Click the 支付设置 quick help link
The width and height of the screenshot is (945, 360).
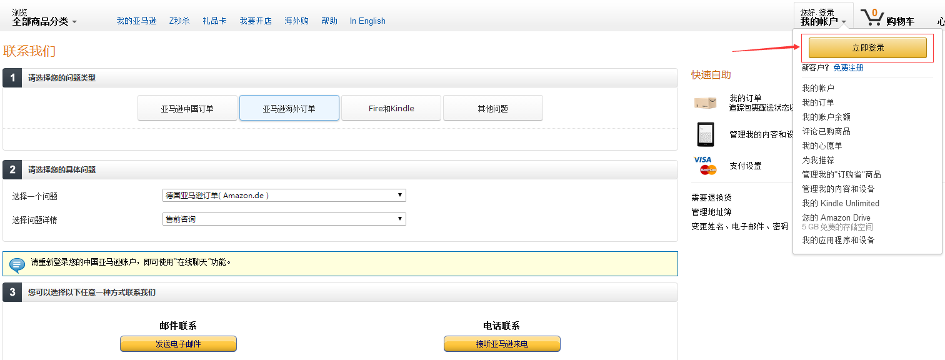tap(746, 166)
